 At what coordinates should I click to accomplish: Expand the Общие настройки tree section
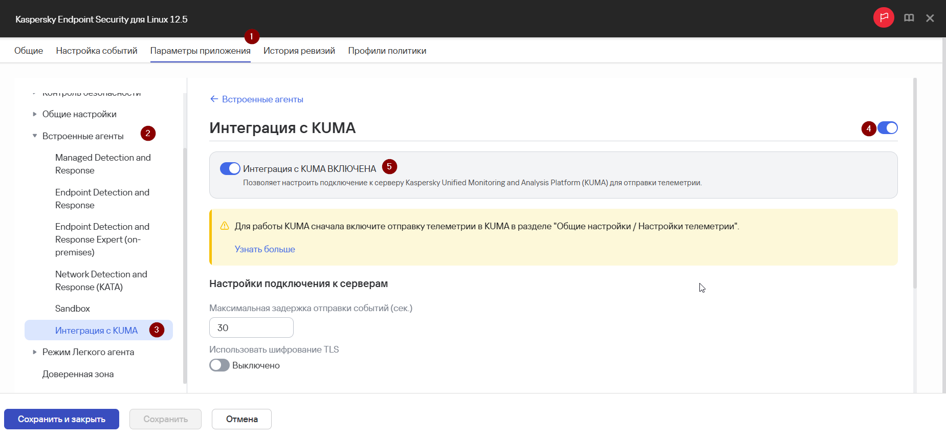pos(34,114)
